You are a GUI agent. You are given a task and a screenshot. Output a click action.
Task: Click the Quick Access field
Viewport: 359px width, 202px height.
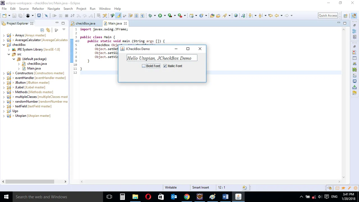click(328, 16)
